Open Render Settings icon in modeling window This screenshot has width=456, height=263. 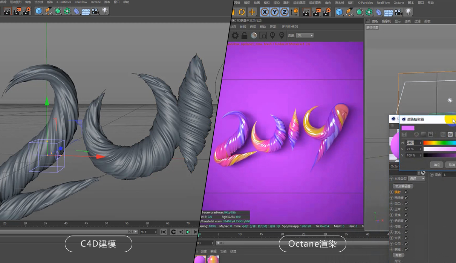[27, 11]
